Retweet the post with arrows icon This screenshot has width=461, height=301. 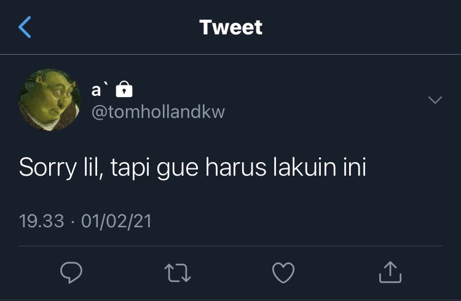[x=178, y=273]
